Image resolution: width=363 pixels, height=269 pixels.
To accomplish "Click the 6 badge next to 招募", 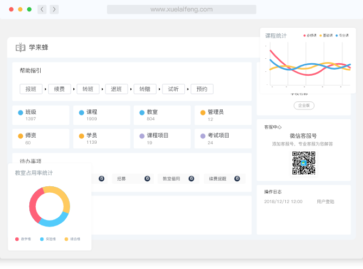I will (x=147, y=178).
